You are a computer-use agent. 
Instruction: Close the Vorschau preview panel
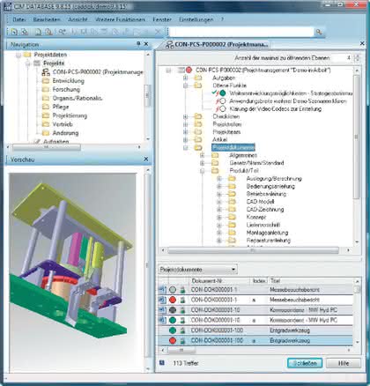pyautogui.click(x=146, y=159)
